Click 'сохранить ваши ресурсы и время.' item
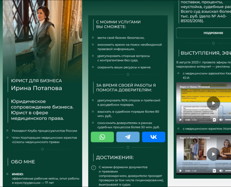The image size is (231, 187). pos(124,67)
